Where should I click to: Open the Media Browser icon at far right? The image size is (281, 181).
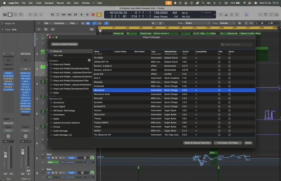[276, 14]
